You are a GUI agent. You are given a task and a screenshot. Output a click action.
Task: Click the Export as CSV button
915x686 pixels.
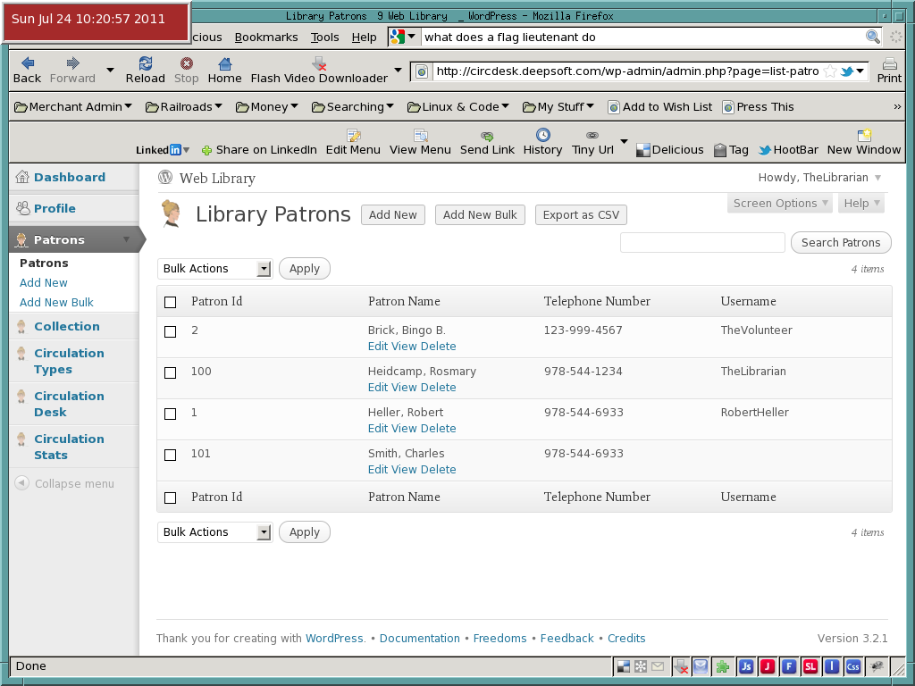(581, 214)
